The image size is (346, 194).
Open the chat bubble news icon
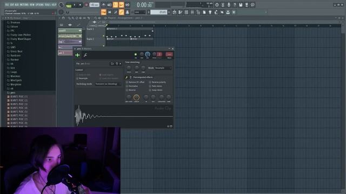252,5
